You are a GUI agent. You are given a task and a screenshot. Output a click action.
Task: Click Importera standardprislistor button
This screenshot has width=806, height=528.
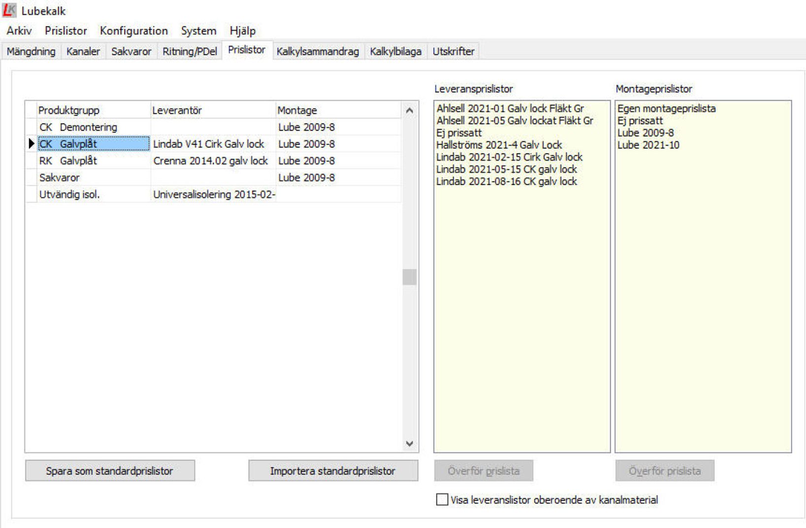[x=333, y=471]
